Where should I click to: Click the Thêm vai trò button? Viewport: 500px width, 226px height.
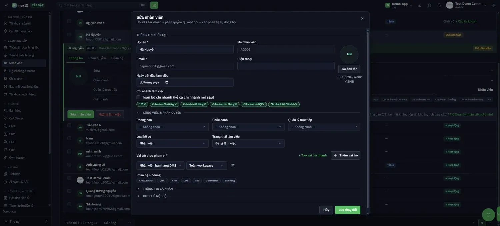pos(346,156)
